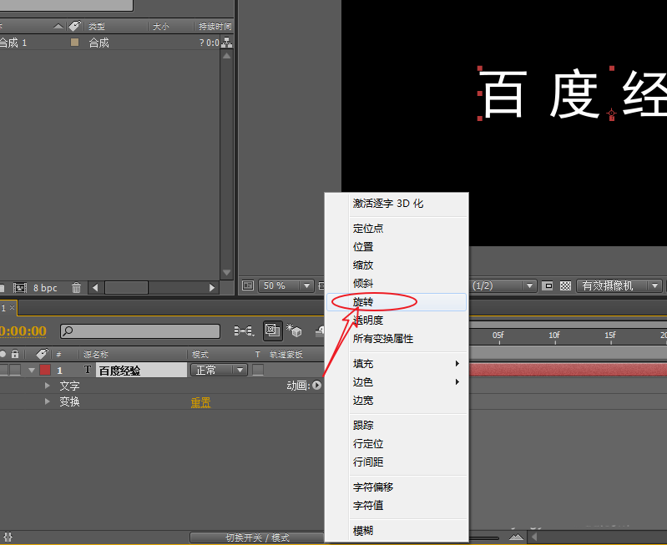Toggle preserve transparency box next to 正常
Viewport: 667px width, 545px height.
[258, 370]
